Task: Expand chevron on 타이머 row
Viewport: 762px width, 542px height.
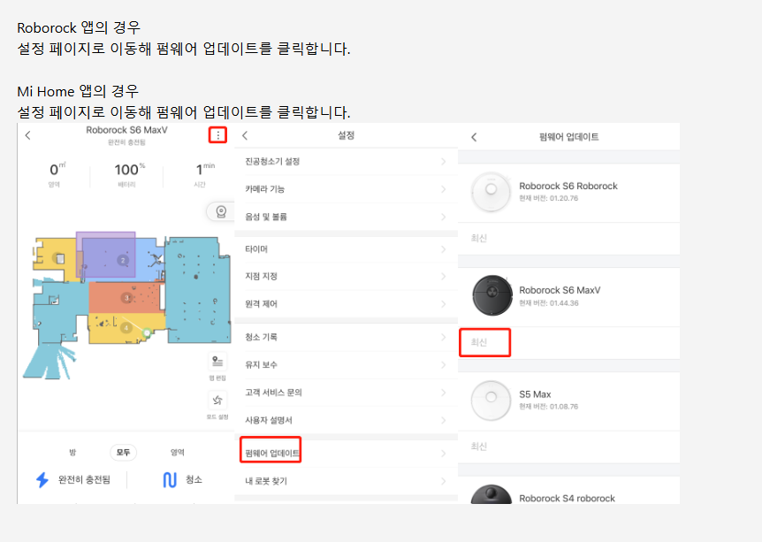Action: coord(443,249)
